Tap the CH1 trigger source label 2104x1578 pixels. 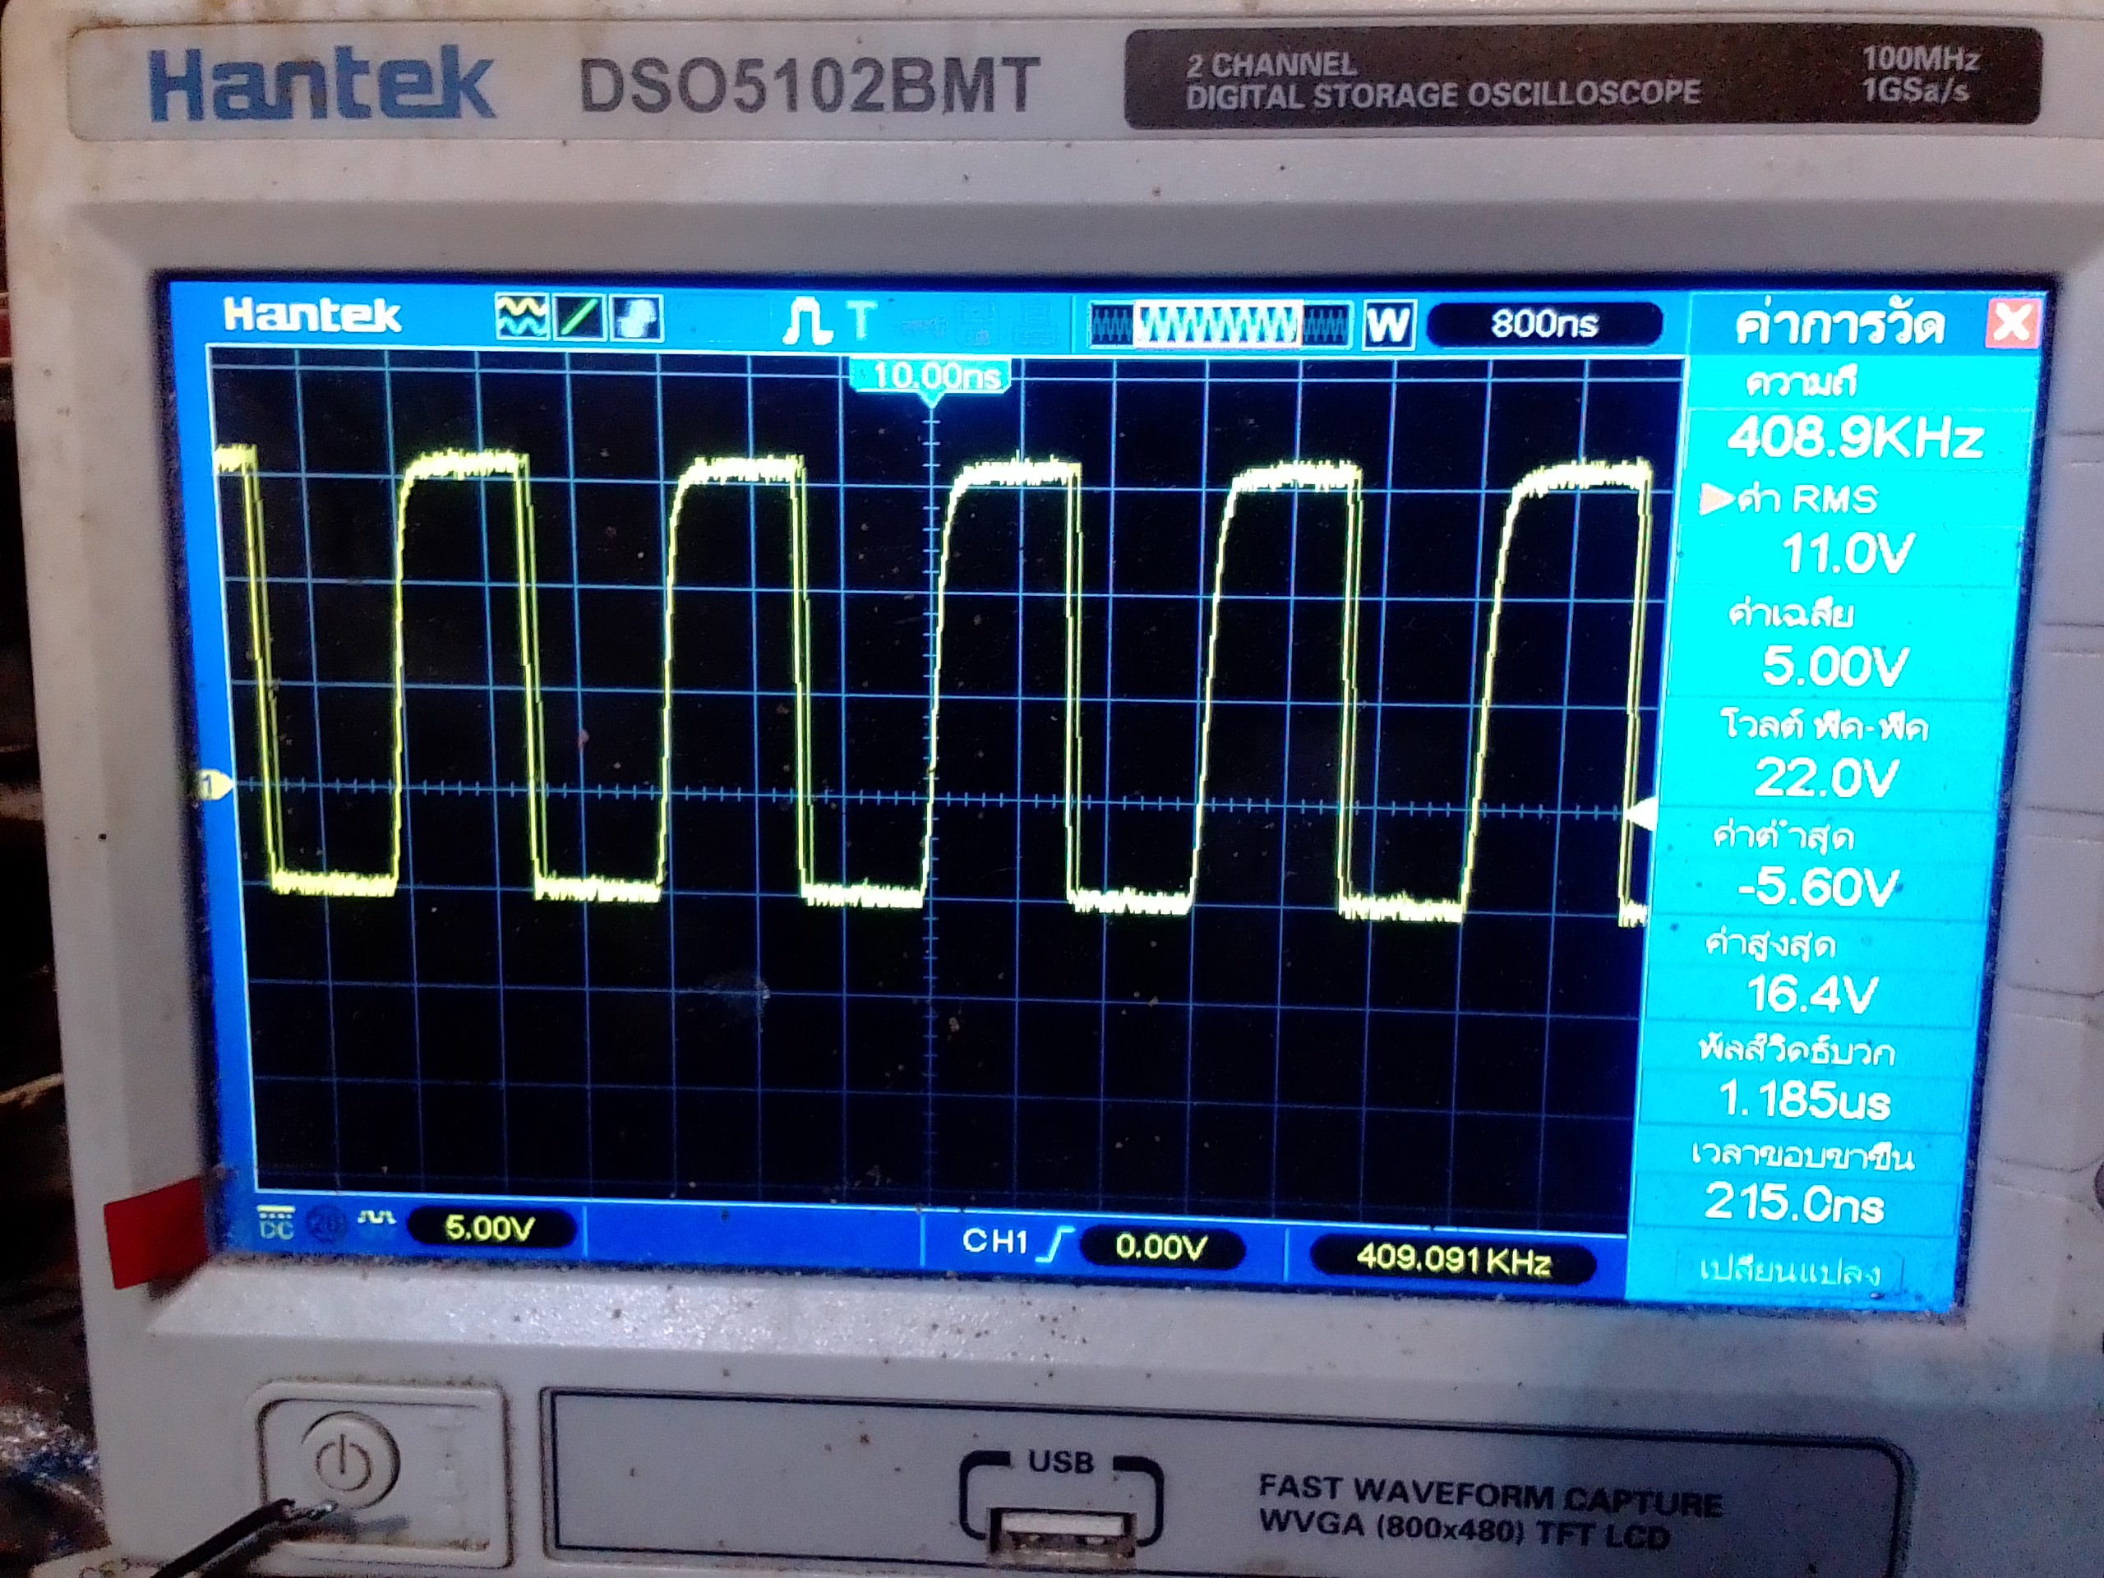pos(994,1240)
